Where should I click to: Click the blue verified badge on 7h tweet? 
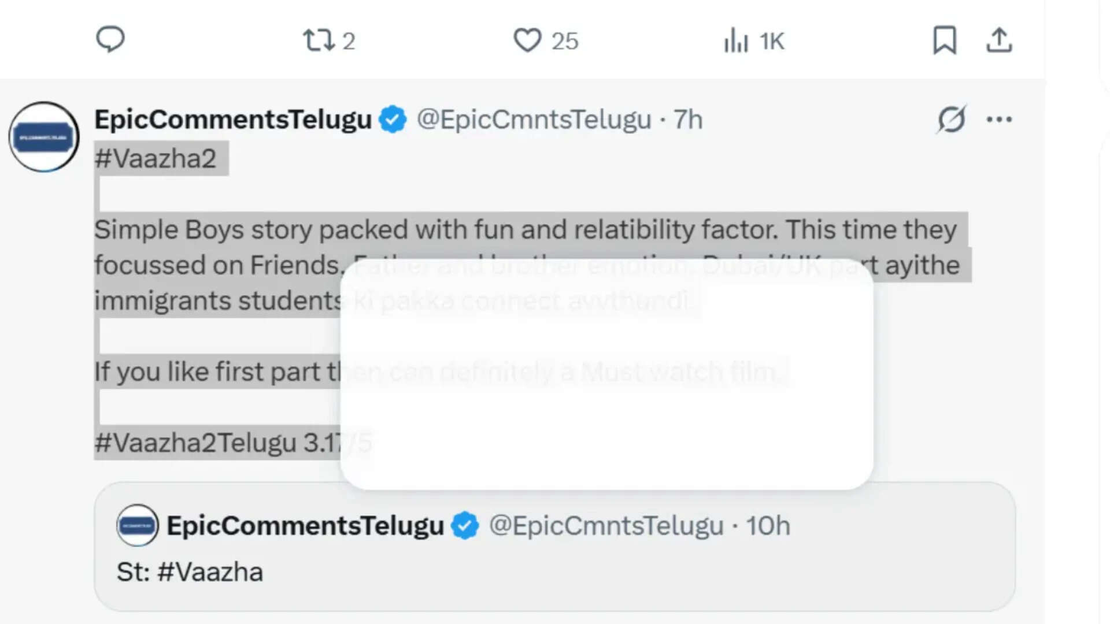click(393, 120)
